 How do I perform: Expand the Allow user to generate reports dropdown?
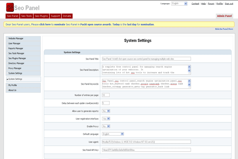(x=106, y=111)
